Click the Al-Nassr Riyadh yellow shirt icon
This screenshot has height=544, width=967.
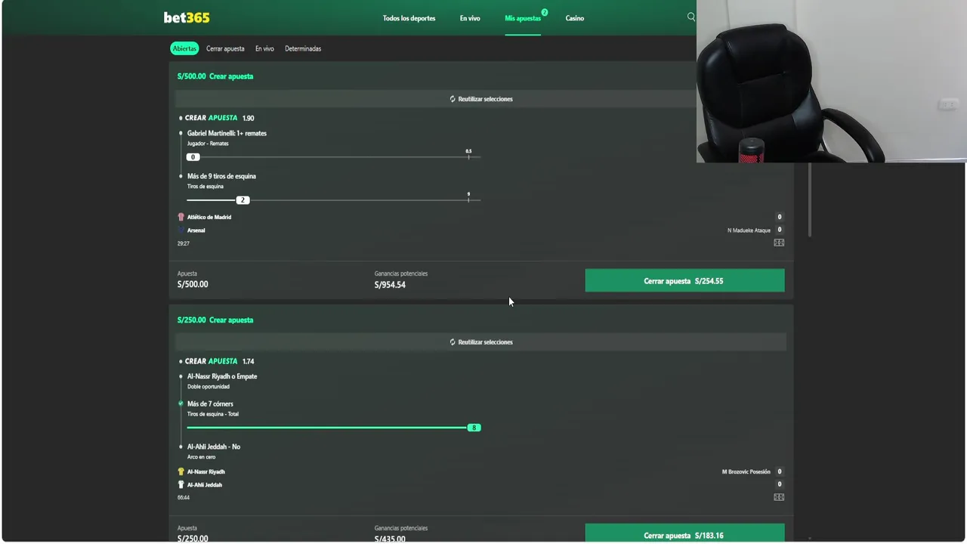click(181, 471)
